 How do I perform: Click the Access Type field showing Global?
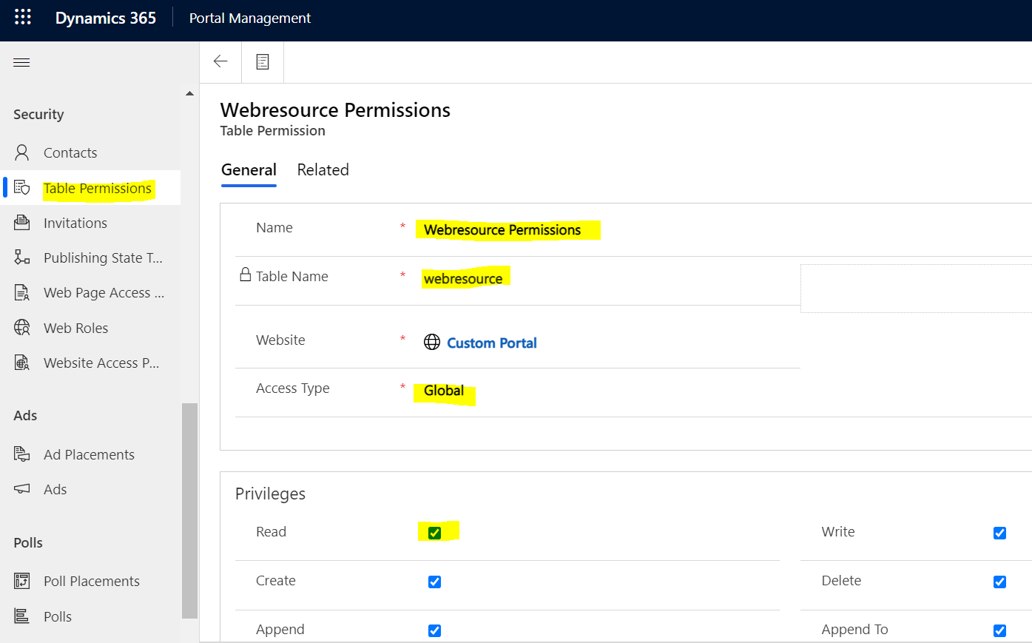[x=442, y=391]
